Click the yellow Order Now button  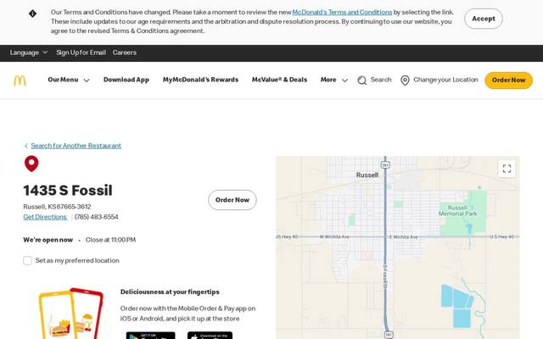[x=508, y=81]
